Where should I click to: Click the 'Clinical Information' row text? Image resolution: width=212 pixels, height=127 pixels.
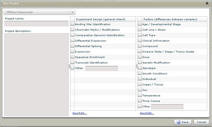[x=156, y=41]
